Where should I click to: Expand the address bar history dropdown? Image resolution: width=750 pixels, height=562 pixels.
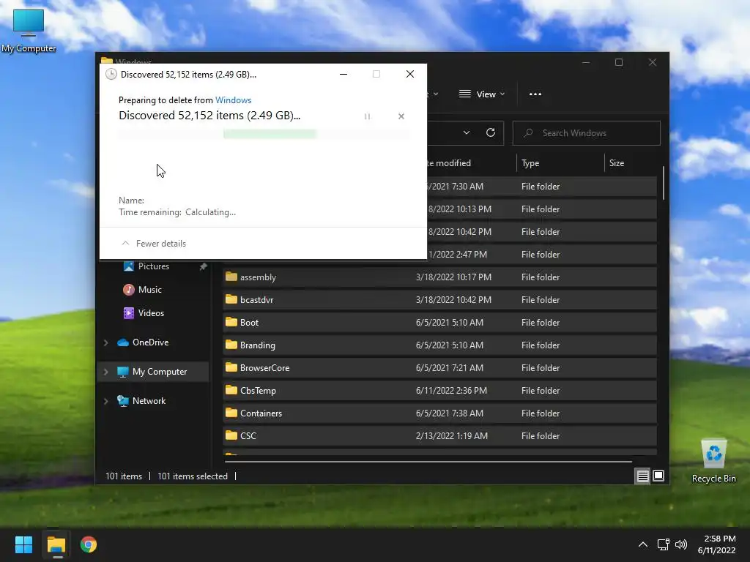[x=467, y=133]
